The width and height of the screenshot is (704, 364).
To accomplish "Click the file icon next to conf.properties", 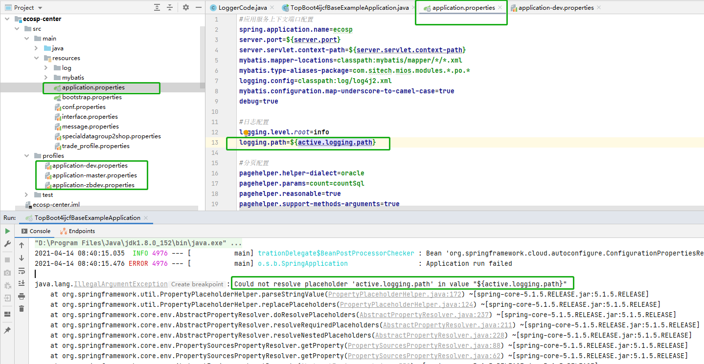I will 57,107.
